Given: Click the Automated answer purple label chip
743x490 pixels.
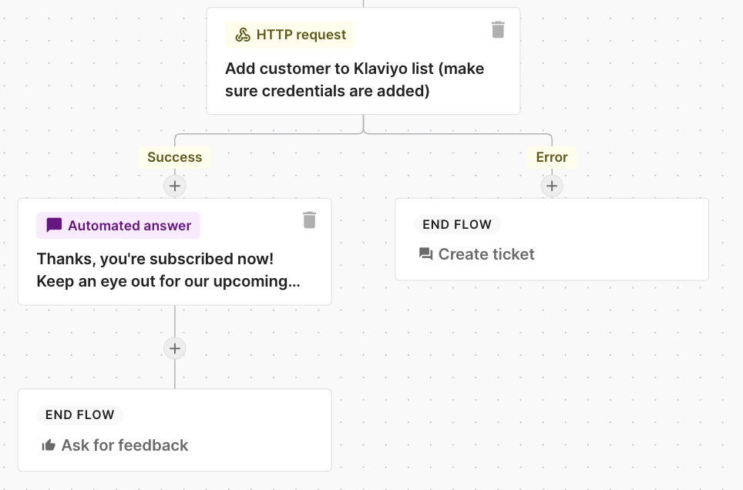Looking at the screenshot, I should (x=118, y=225).
